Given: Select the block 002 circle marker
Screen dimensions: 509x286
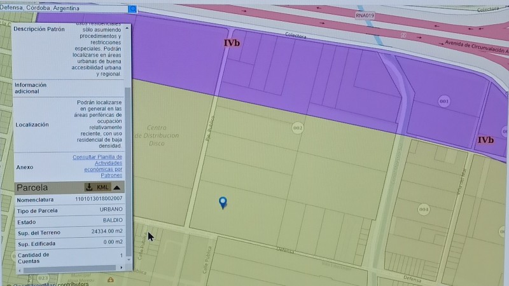Looking at the screenshot, I should click(x=297, y=128).
